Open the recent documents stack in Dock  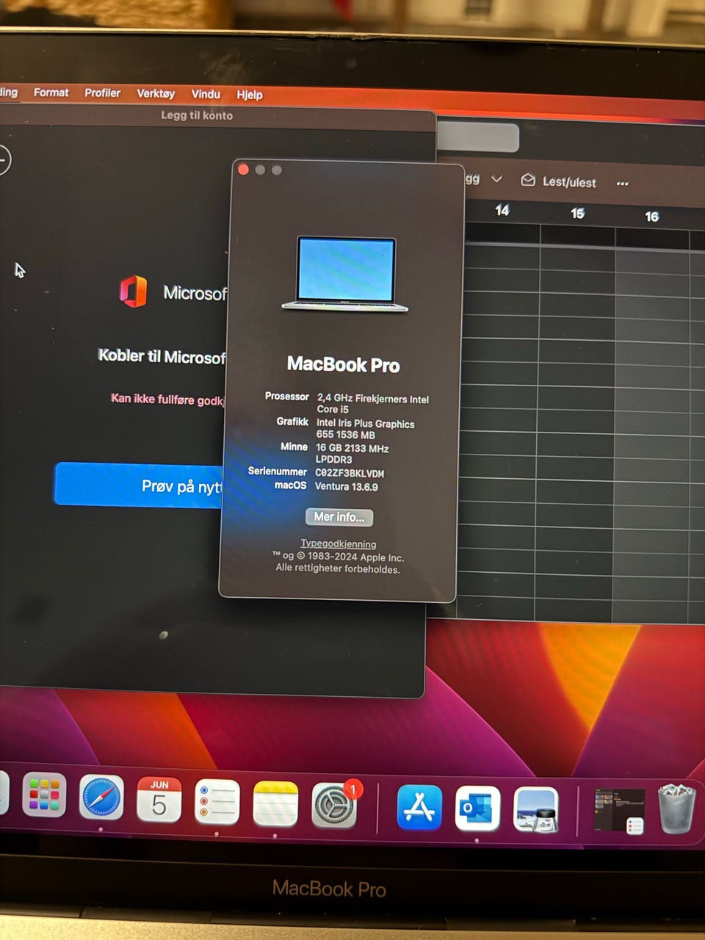click(x=619, y=811)
